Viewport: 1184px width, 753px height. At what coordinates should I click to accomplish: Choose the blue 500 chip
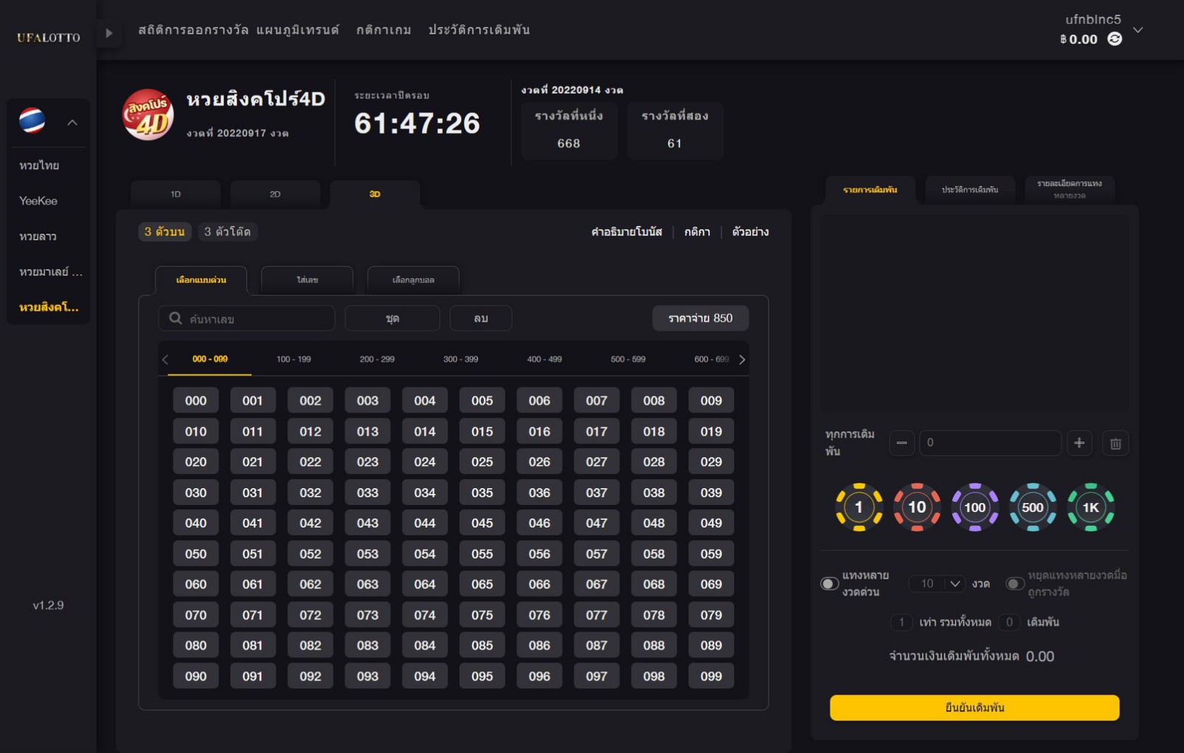point(1033,507)
